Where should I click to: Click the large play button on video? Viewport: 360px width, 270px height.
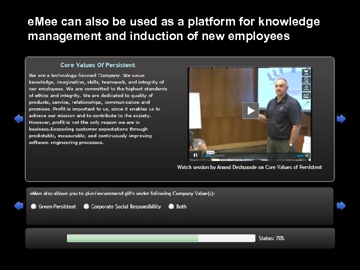250,110
